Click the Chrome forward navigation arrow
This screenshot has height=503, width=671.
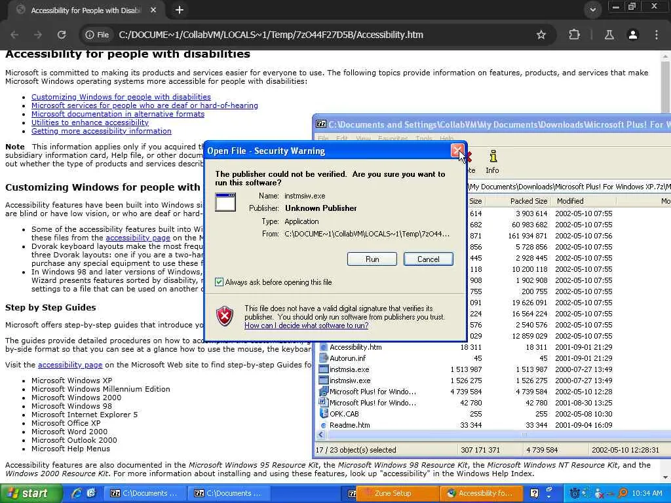point(38,35)
